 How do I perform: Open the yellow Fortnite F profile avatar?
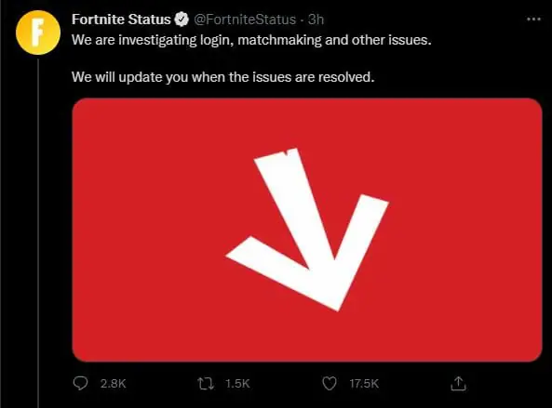click(38, 33)
